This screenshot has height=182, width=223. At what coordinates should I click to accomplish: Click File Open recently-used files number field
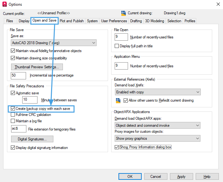(x=121, y=37)
